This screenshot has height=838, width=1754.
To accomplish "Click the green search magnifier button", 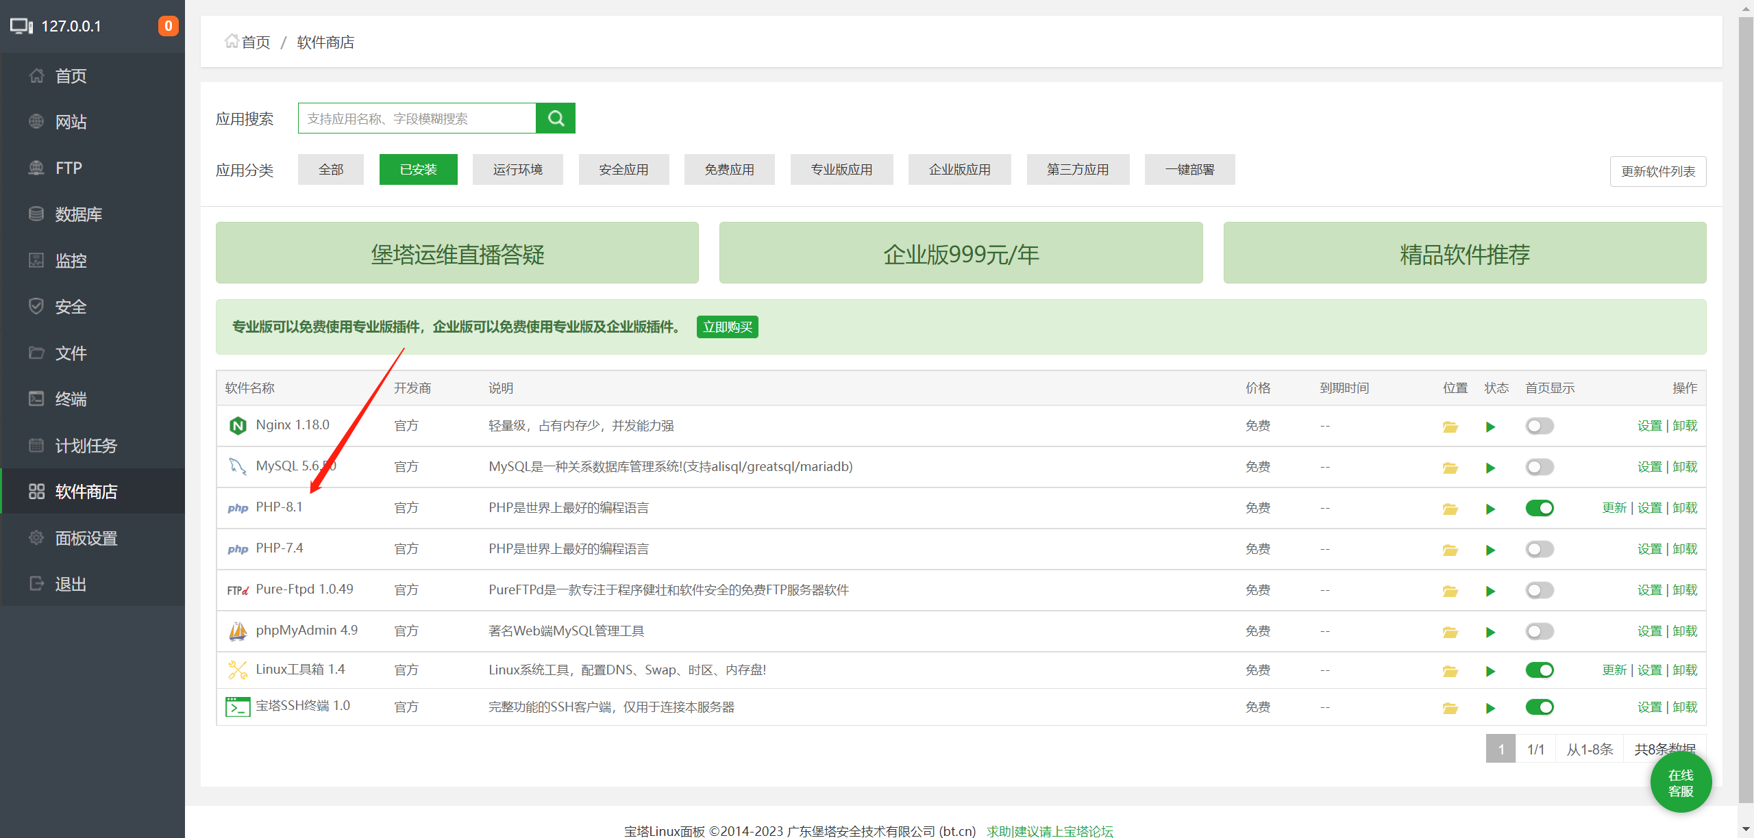I will pyautogui.click(x=556, y=118).
